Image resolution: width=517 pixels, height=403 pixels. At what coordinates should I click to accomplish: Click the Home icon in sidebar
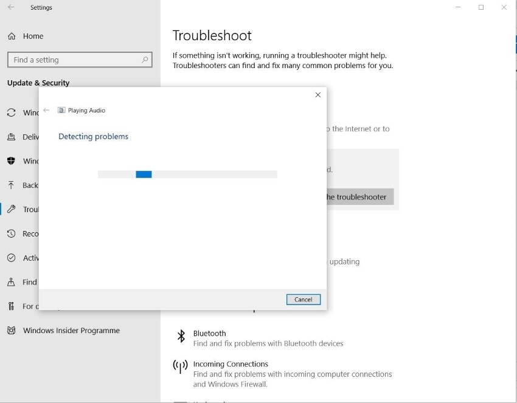[x=12, y=36]
